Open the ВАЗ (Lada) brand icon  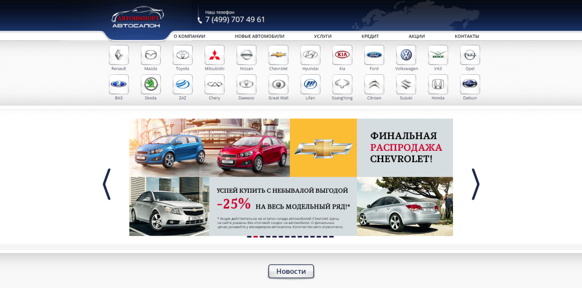pyautogui.click(x=119, y=84)
